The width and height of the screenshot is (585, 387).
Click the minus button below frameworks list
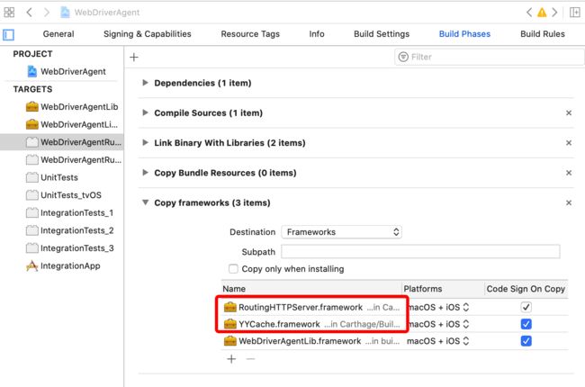[251, 359]
